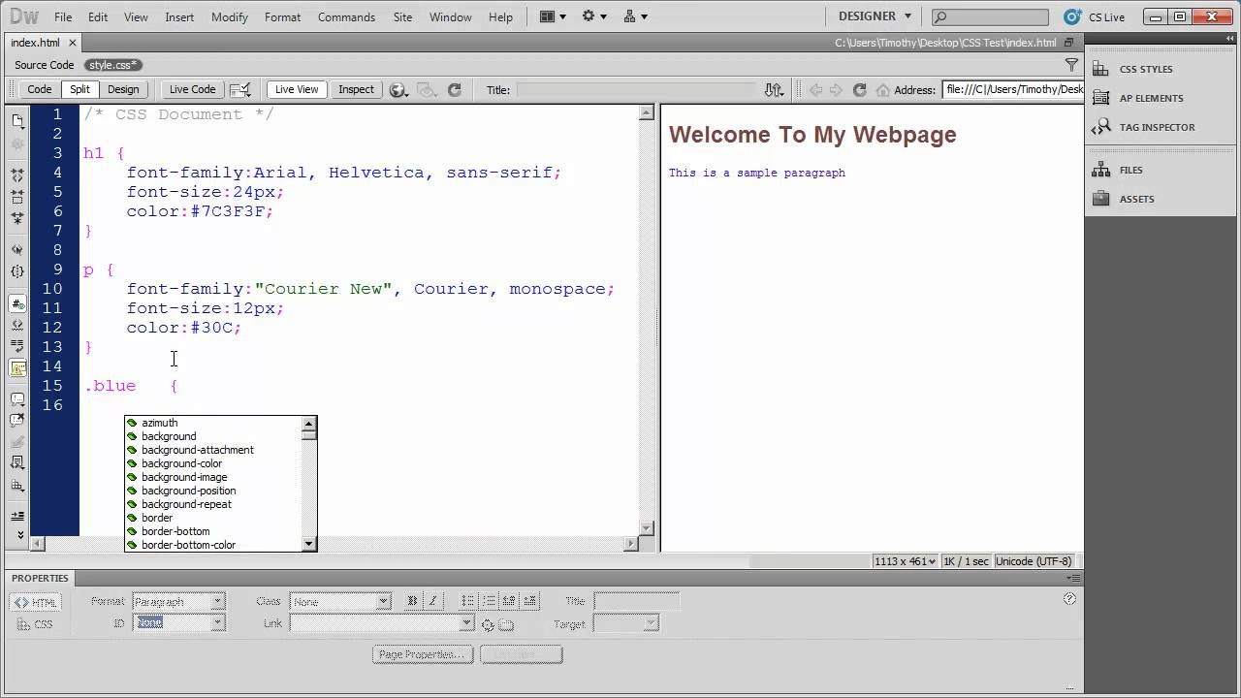Click Select Parent Tag coding toolbar icon
The height and width of the screenshot is (698, 1241).
(x=17, y=250)
